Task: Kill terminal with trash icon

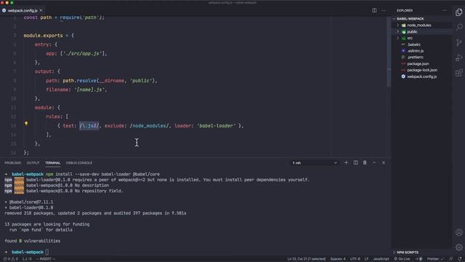Action: coord(365,163)
